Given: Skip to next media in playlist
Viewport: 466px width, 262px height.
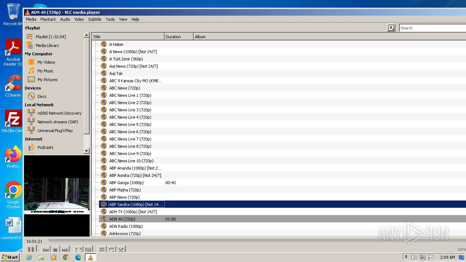Looking at the screenshot, I should tap(64, 250).
